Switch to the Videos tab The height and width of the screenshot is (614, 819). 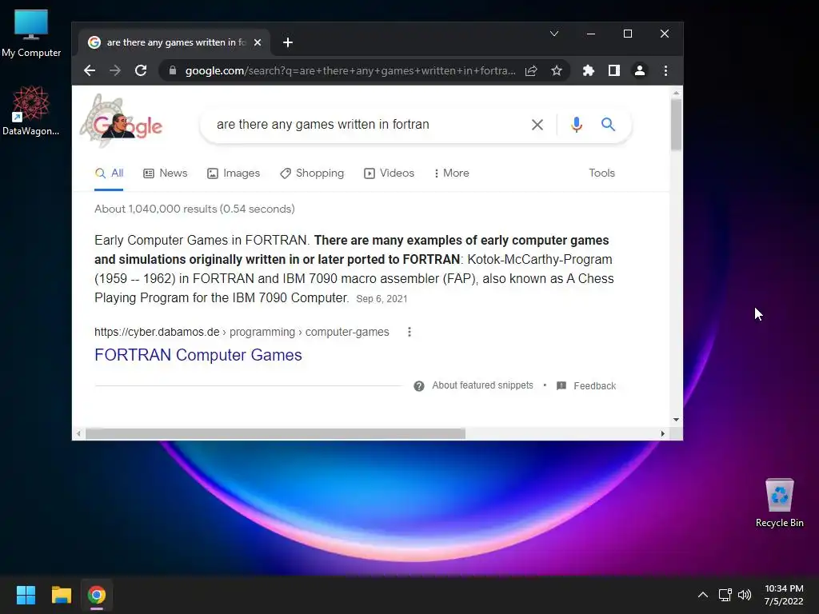390,173
